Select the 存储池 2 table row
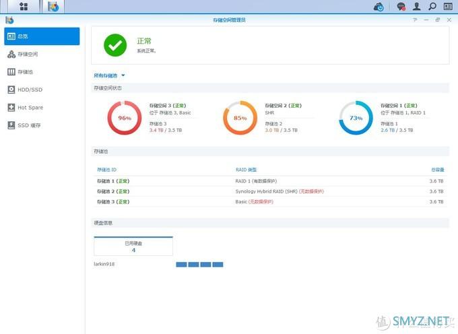Image resolution: width=458 pixels, height=334 pixels. [x=271, y=191]
